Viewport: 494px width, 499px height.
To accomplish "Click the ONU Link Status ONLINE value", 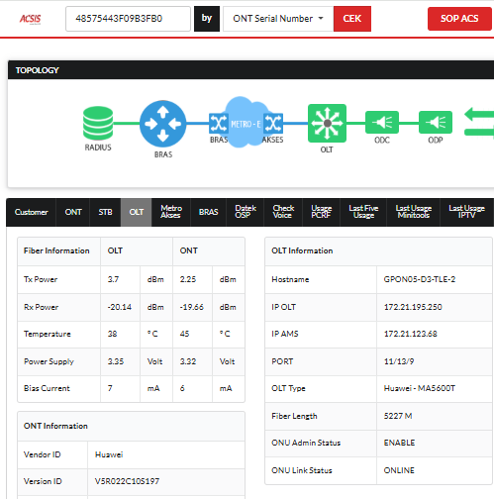I will (399, 470).
